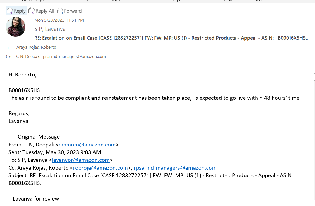Select recipient Araya Rojas, Roberto in To
The image size is (315, 206).
(36, 47)
